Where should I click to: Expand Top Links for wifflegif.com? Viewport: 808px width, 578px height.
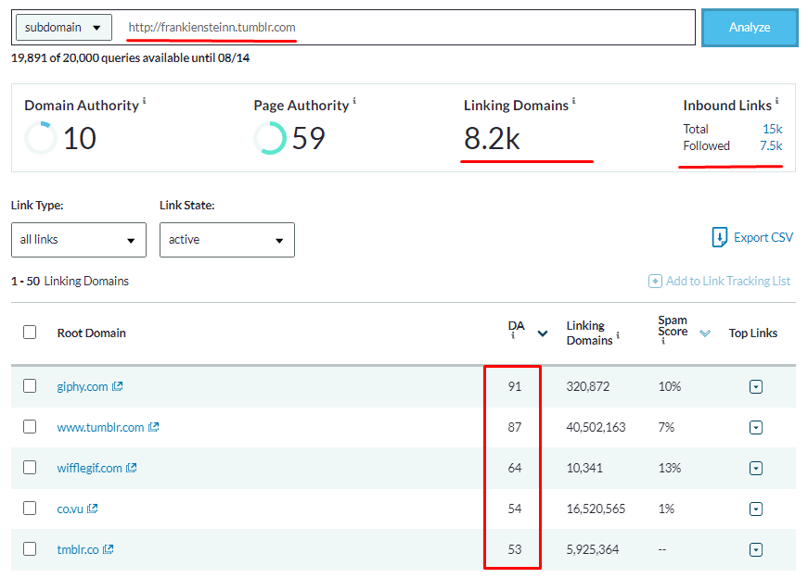coord(756,468)
